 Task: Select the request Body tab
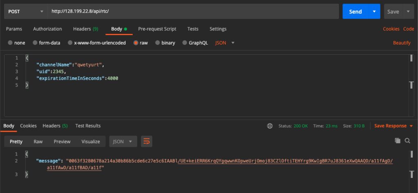tap(119, 29)
